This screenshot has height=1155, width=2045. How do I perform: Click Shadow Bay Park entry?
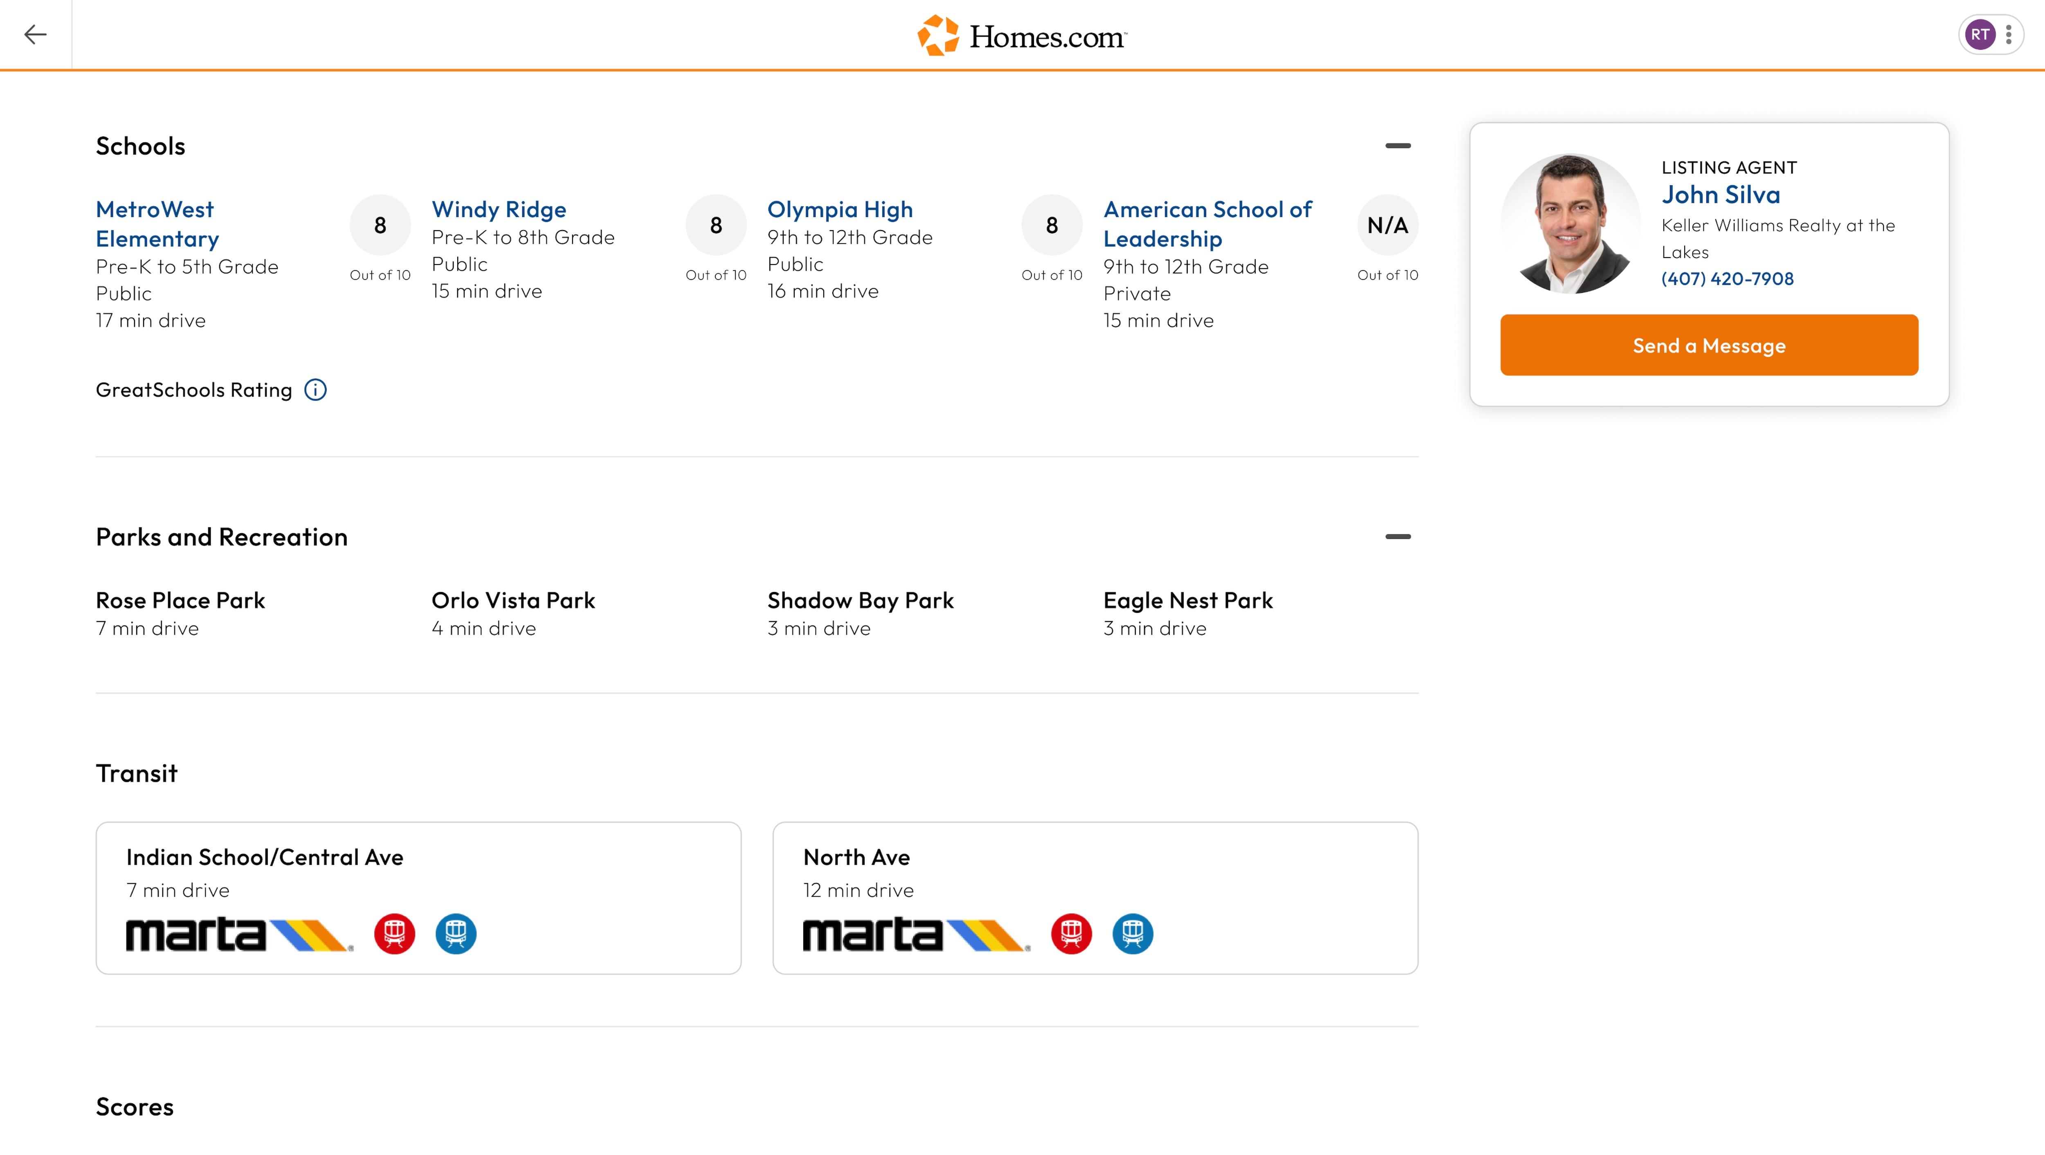pos(861,614)
